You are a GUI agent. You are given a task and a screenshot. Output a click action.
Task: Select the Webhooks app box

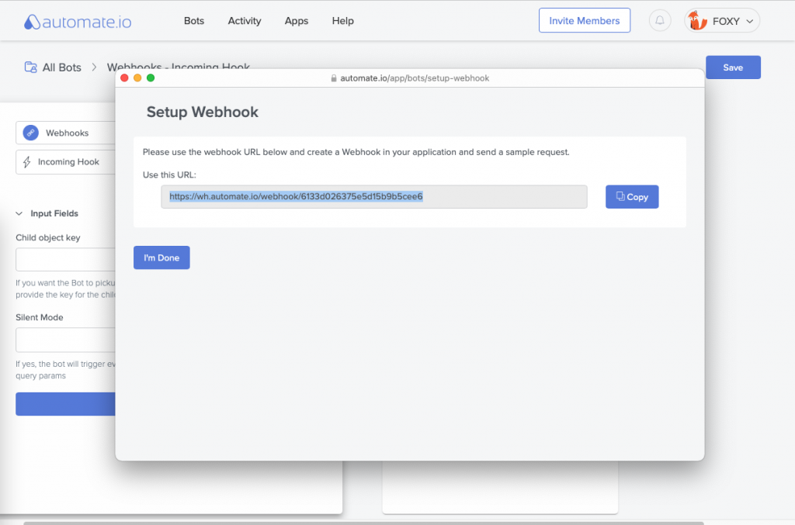click(x=65, y=133)
